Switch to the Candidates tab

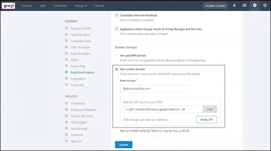point(60,5)
